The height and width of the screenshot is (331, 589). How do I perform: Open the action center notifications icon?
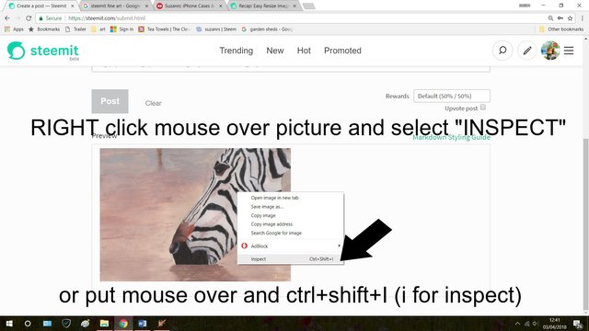coord(578,324)
